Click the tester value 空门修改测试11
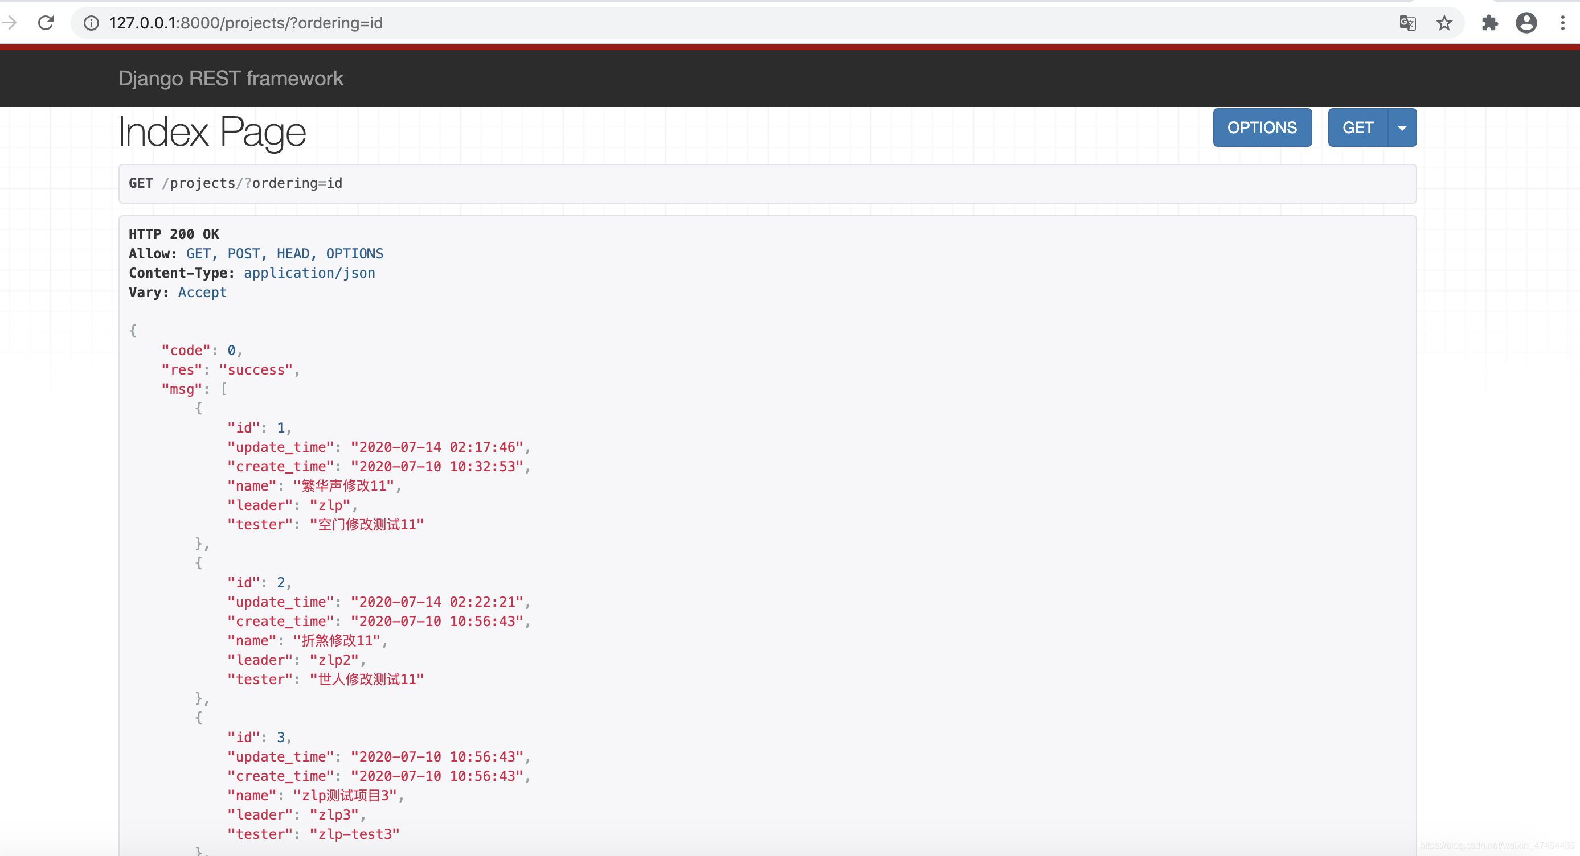 [367, 525]
